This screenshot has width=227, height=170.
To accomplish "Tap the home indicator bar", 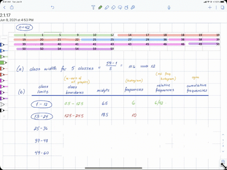I will 113,168.
